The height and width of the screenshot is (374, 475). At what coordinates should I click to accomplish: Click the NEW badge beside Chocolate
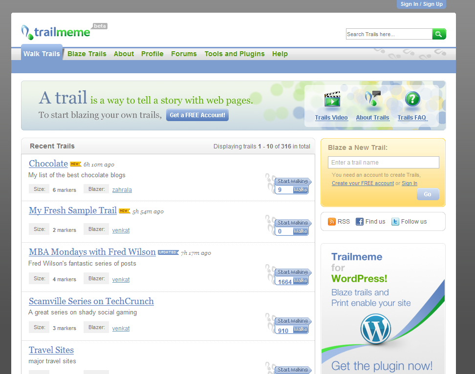click(75, 164)
